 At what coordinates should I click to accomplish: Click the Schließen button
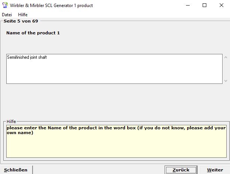click(x=16, y=170)
